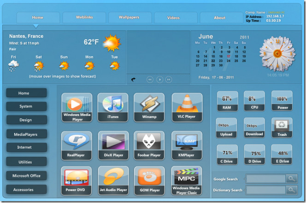306x203 pixels.
Task: Click the Dictionary Search magnifier button
Action: pyautogui.click(x=292, y=190)
